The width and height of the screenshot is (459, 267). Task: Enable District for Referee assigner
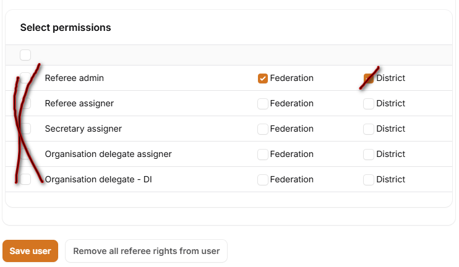pyautogui.click(x=369, y=103)
